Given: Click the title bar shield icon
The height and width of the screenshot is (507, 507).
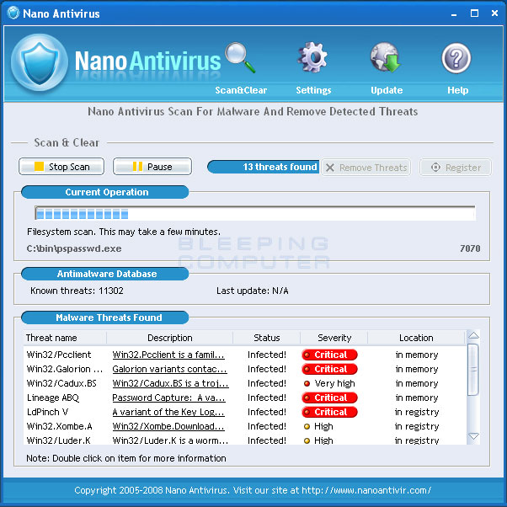Looking at the screenshot, I should click(x=13, y=13).
